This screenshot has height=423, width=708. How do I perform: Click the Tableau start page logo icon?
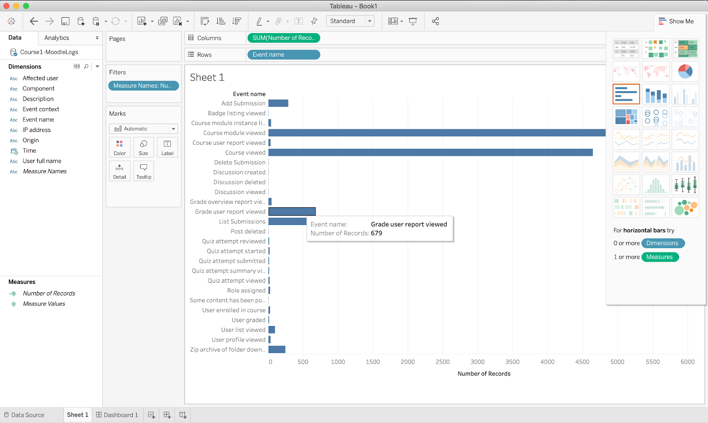coord(12,21)
